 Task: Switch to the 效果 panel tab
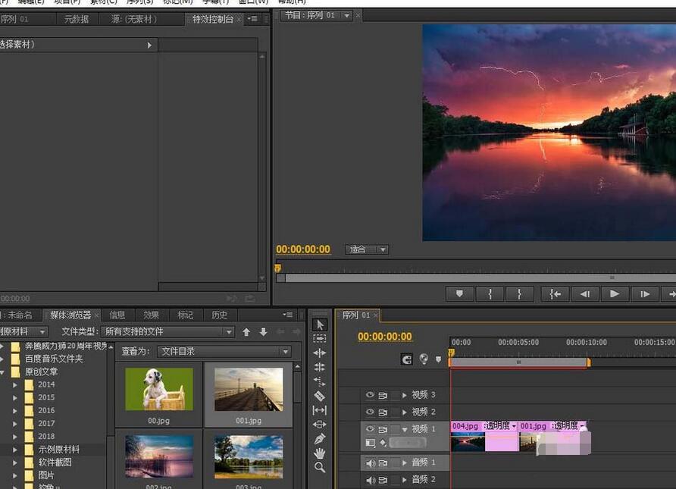pyautogui.click(x=151, y=314)
